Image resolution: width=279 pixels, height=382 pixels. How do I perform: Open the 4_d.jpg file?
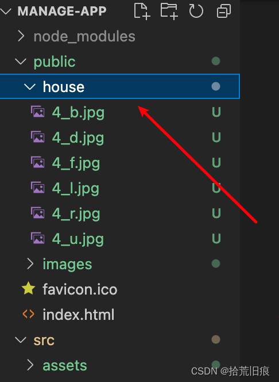(x=77, y=138)
